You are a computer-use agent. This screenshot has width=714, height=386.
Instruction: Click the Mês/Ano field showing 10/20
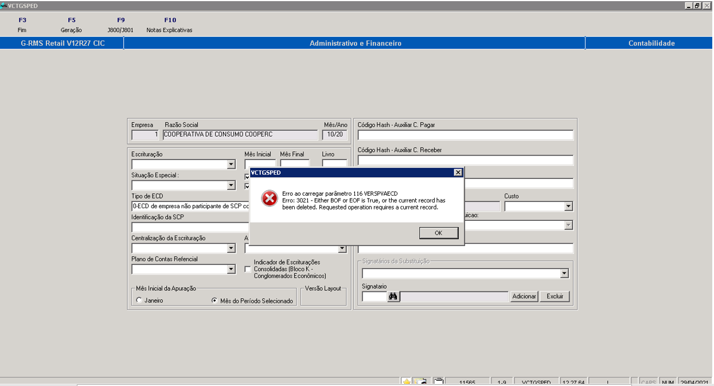pos(334,135)
